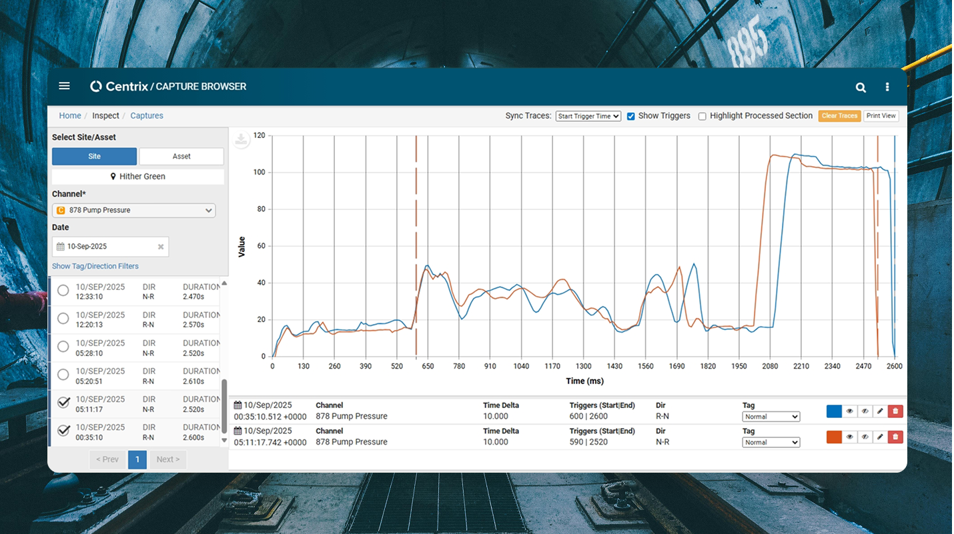954x534 pixels.
Task: Select the 12:33:10 capture radio button
Action: (63, 291)
